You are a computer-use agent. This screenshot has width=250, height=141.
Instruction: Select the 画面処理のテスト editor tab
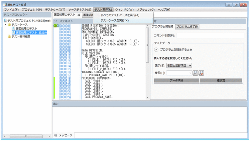[64, 15]
